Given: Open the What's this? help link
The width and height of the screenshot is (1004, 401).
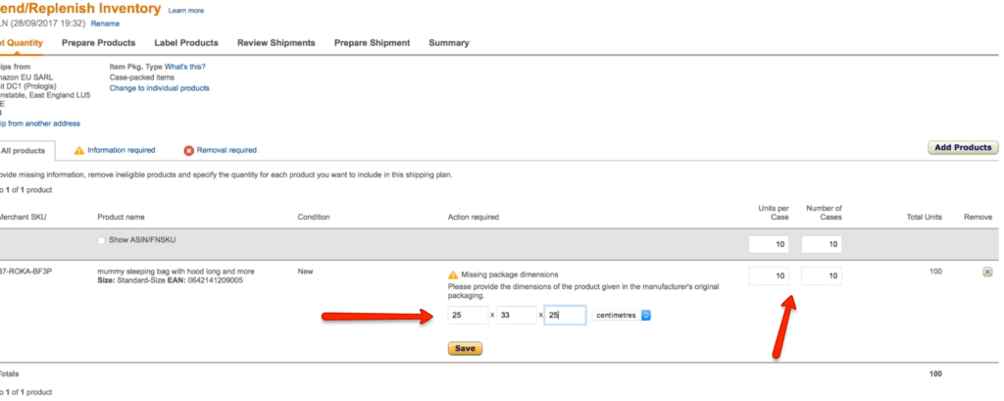Looking at the screenshot, I should (x=184, y=67).
